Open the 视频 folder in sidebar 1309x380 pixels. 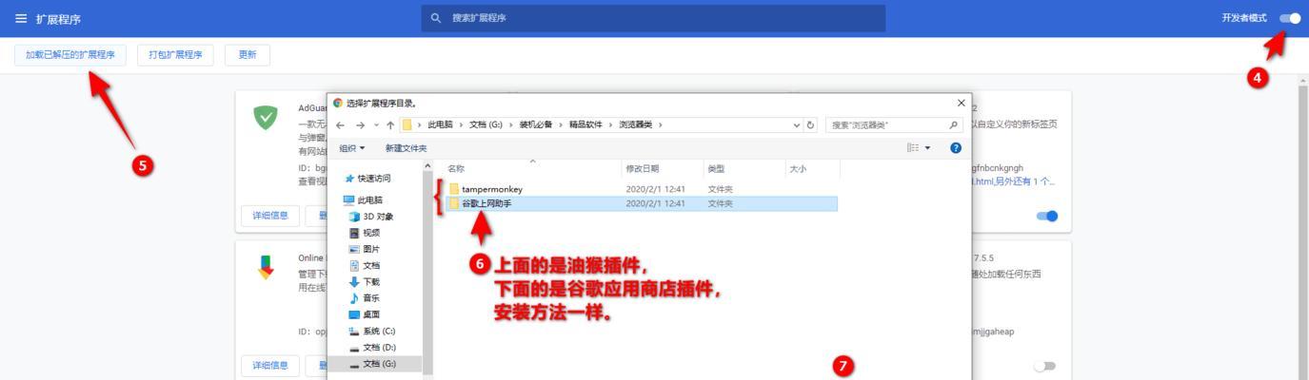coord(364,233)
